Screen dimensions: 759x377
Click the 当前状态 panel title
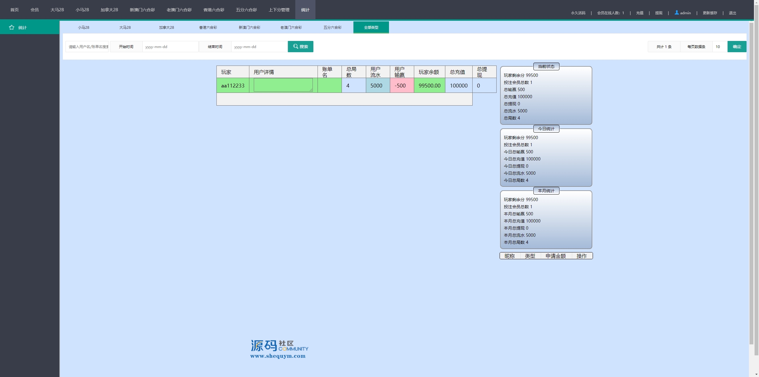[546, 66]
